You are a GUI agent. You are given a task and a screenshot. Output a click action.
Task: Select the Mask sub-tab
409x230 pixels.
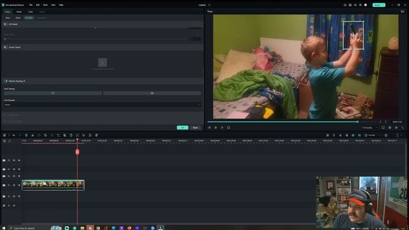point(18,18)
